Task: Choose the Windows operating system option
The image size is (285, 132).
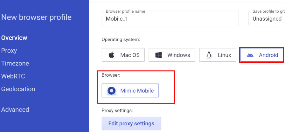Action: [172, 55]
